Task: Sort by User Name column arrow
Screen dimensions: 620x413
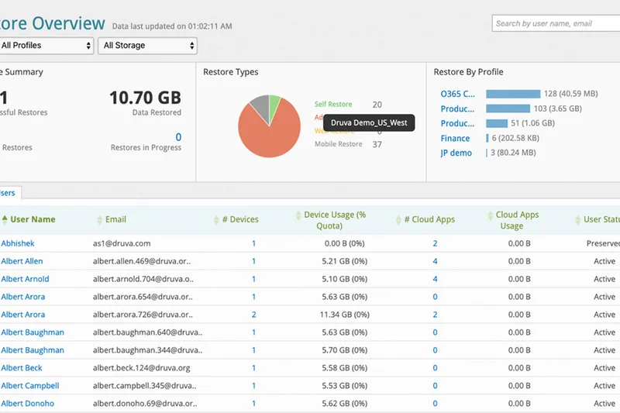Action: click(5, 219)
